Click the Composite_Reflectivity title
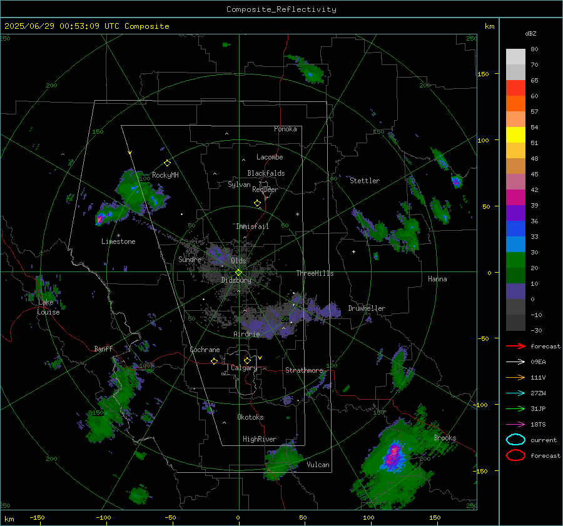The width and height of the screenshot is (563, 526). point(281,9)
